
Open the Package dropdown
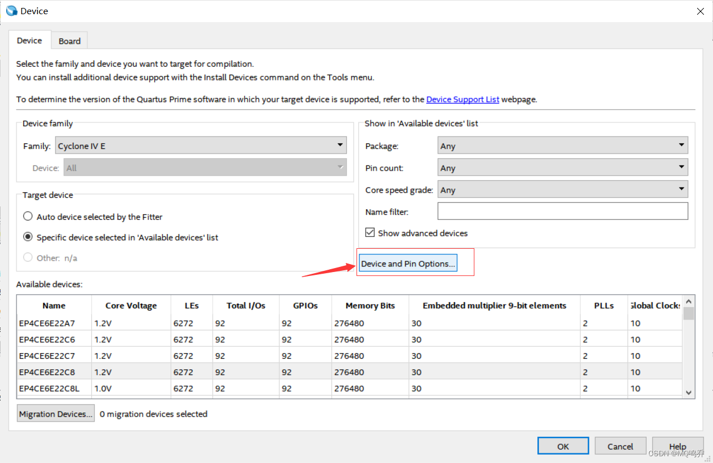point(563,146)
